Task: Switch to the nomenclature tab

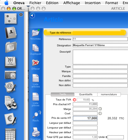Action: pyautogui.click(x=109, y=94)
